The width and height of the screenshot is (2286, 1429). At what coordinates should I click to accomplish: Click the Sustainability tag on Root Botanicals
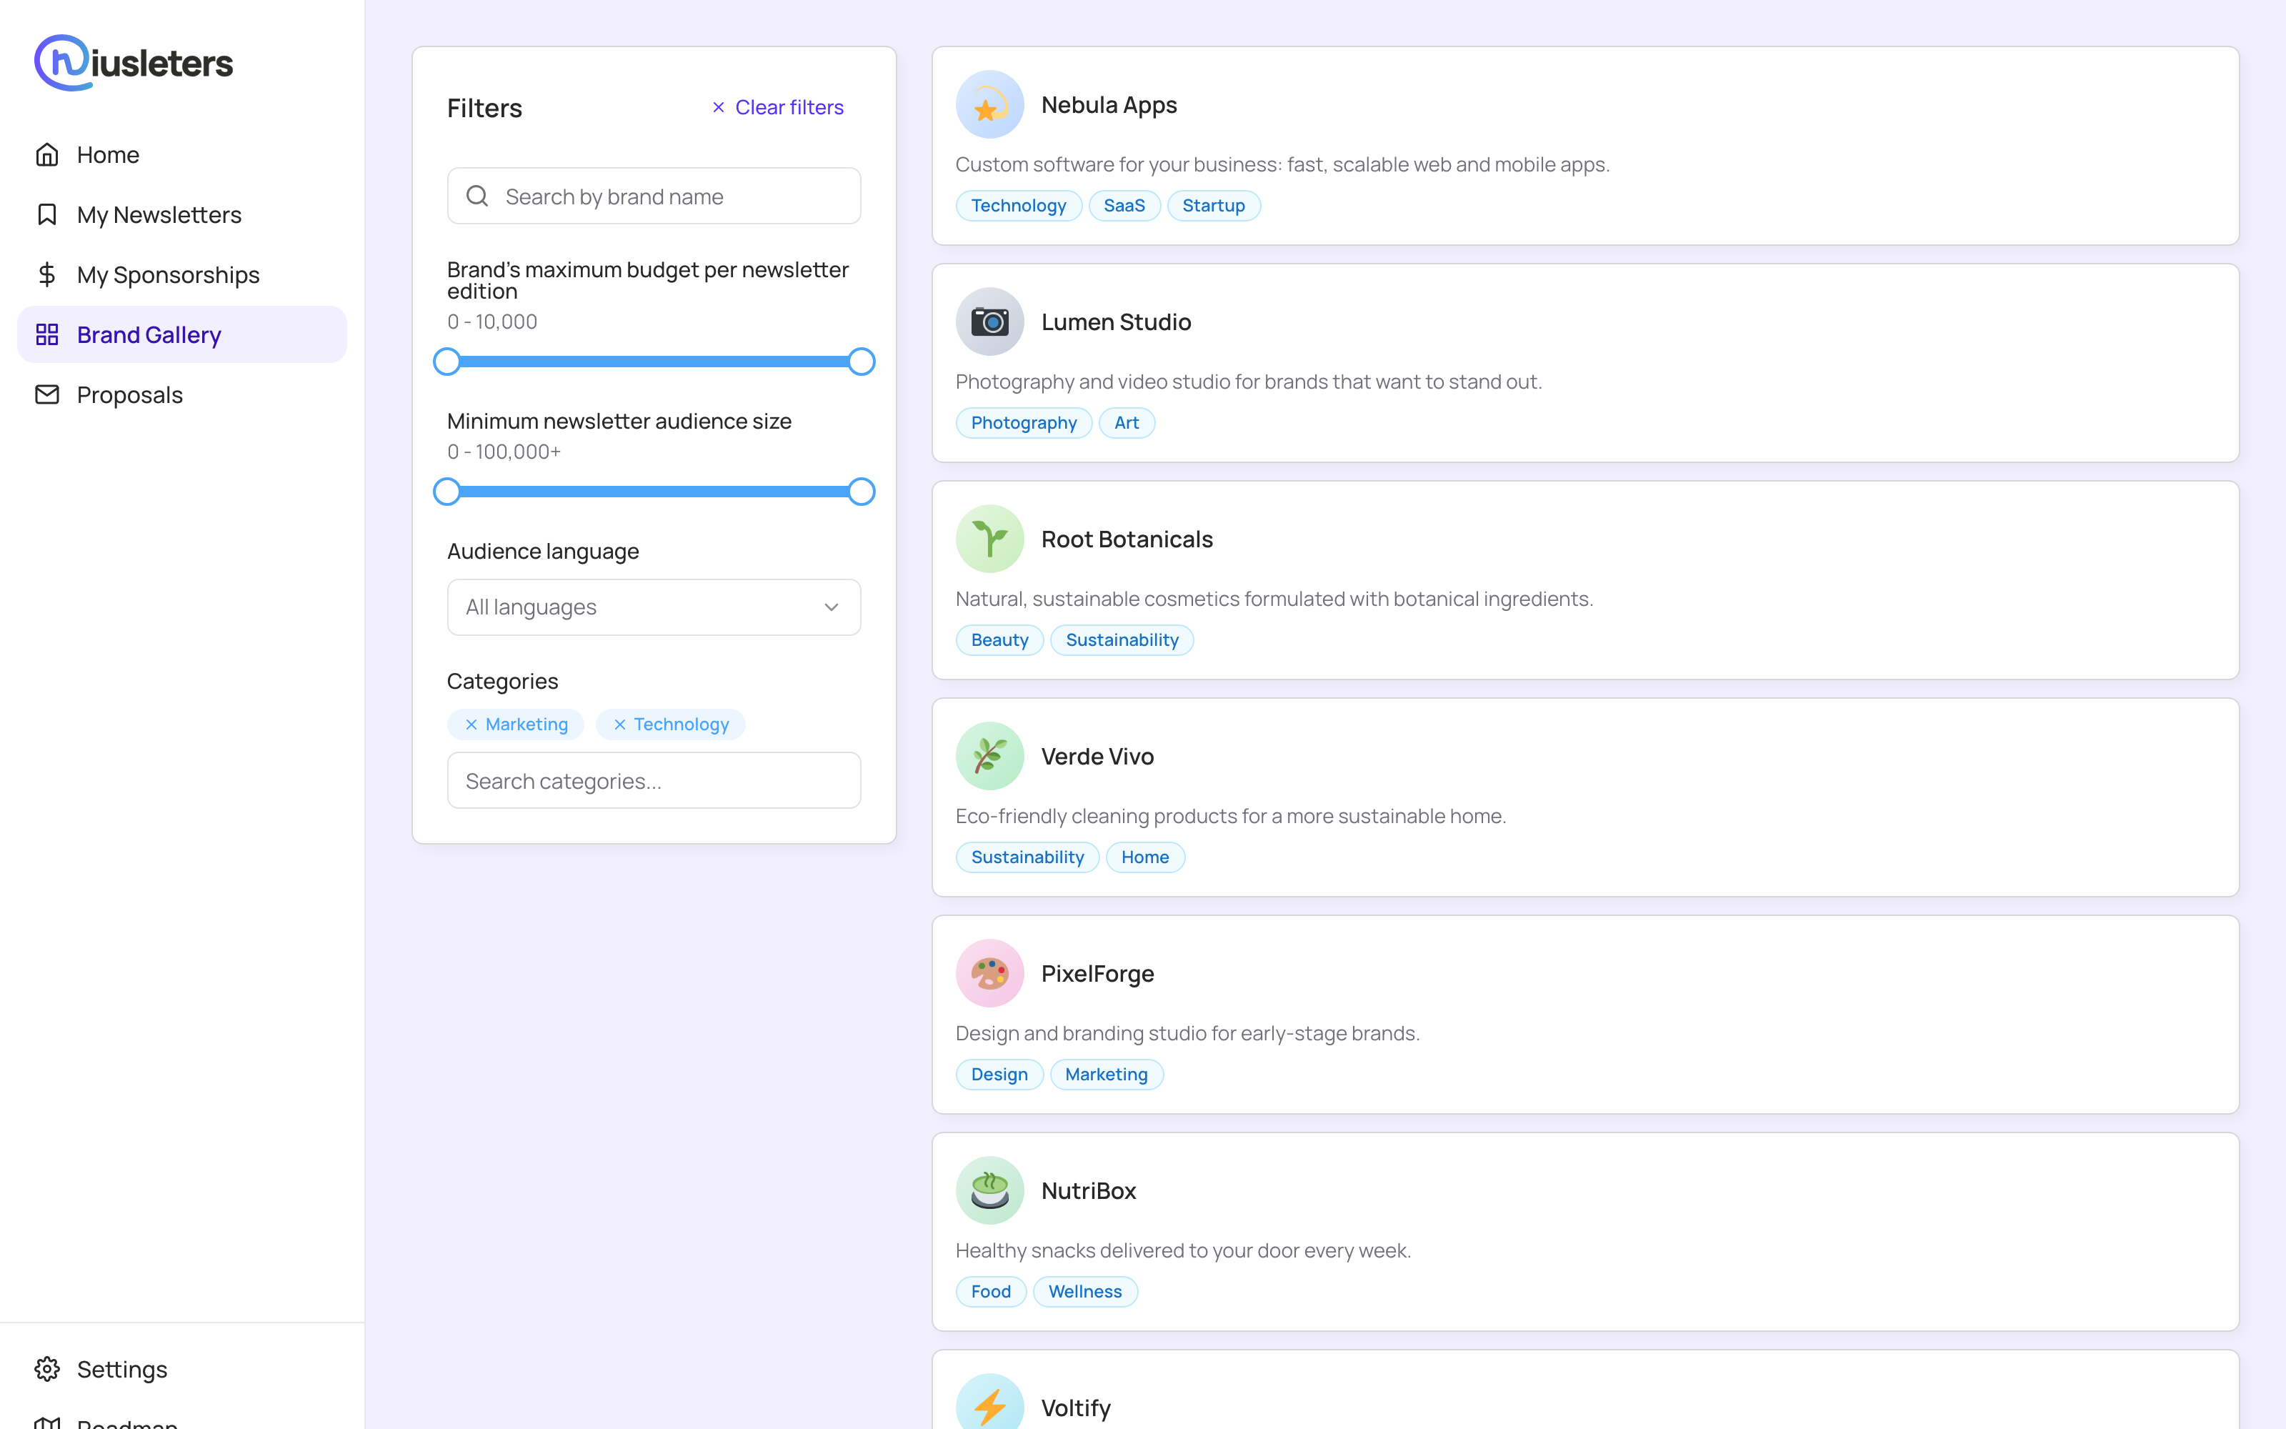tap(1122, 640)
